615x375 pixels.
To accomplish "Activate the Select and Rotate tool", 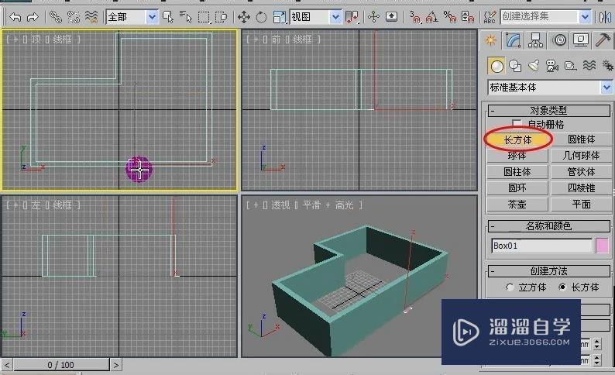I will click(261, 16).
